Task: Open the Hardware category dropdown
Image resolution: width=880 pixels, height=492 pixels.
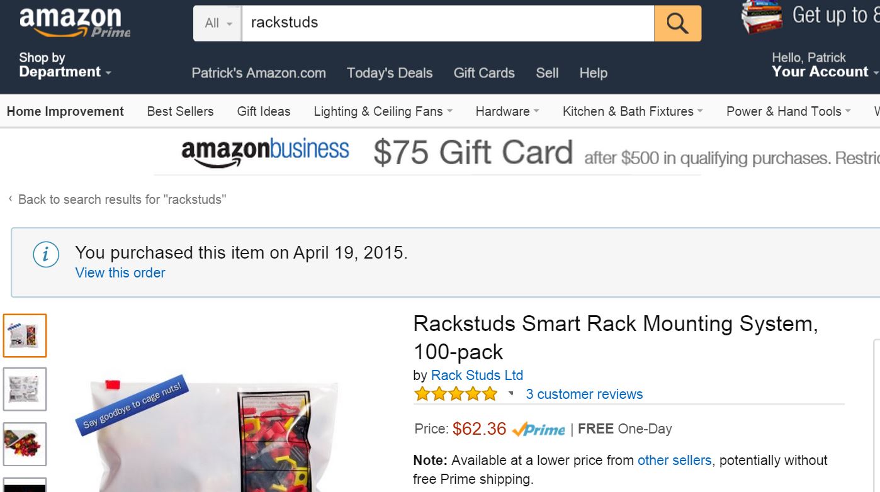Action: click(506, 111)
